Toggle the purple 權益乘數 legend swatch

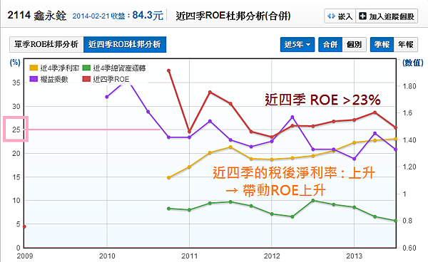point(34,79)
